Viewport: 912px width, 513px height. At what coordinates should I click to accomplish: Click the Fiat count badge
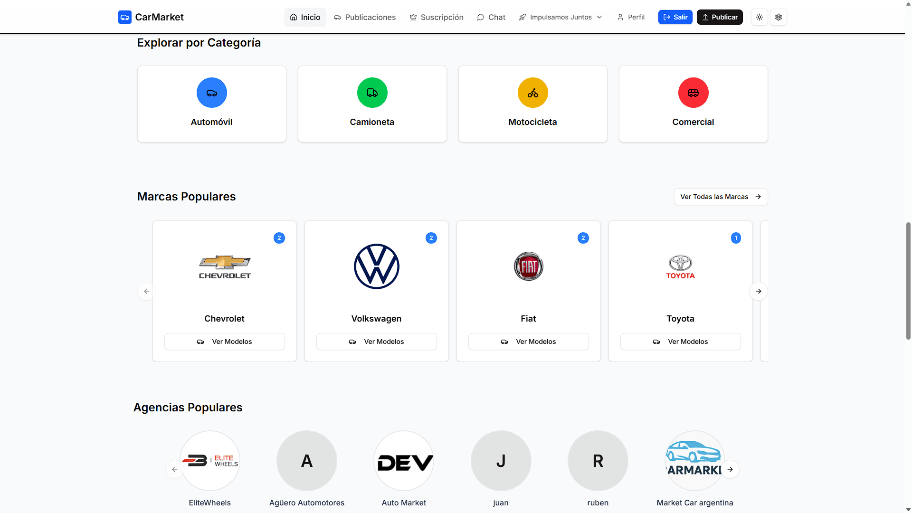coord(583,238)
